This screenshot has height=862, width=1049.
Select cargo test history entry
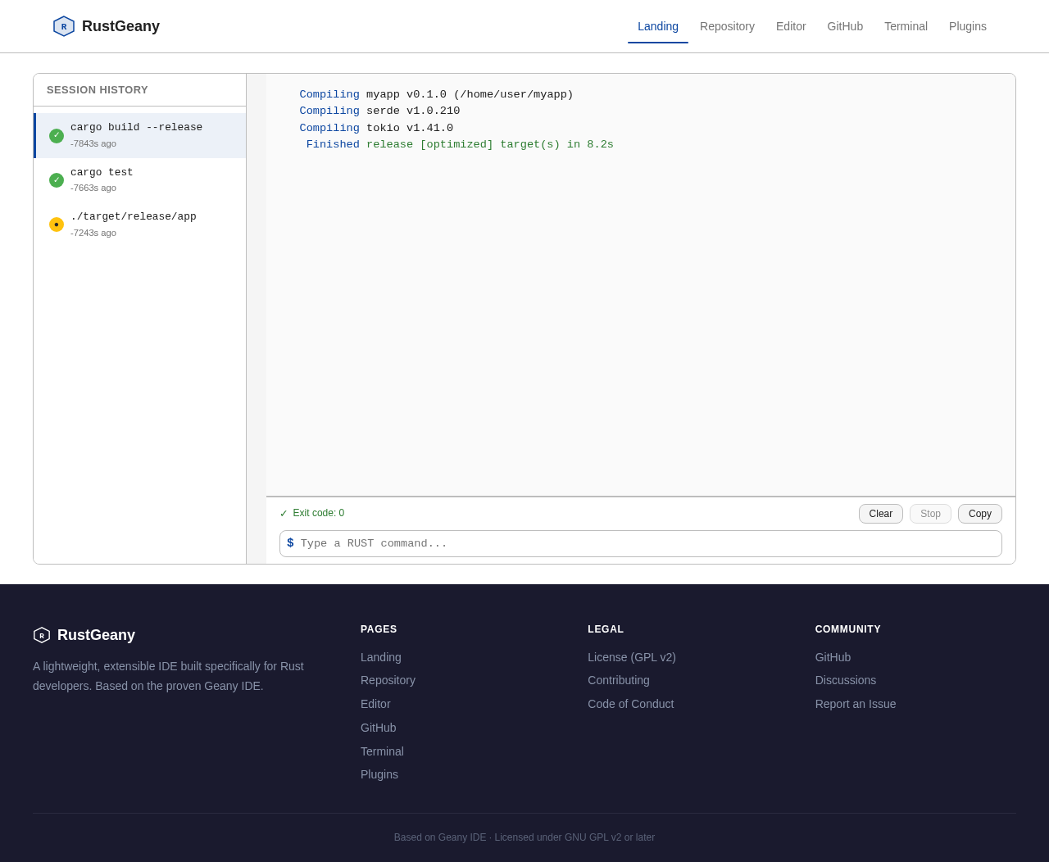coord(140,180)
